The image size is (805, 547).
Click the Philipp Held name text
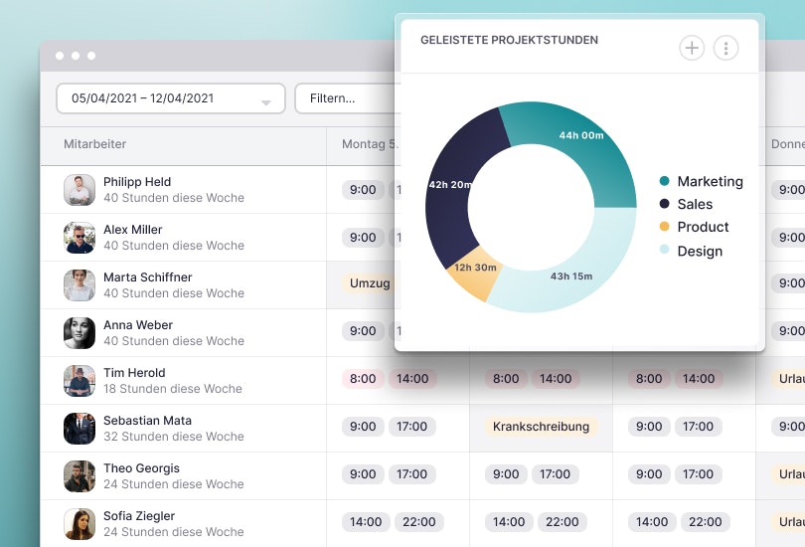[x=137, y=182]
